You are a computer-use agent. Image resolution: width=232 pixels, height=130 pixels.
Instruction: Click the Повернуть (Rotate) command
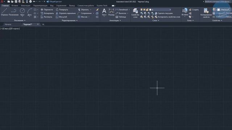click(x=62, y=10)
